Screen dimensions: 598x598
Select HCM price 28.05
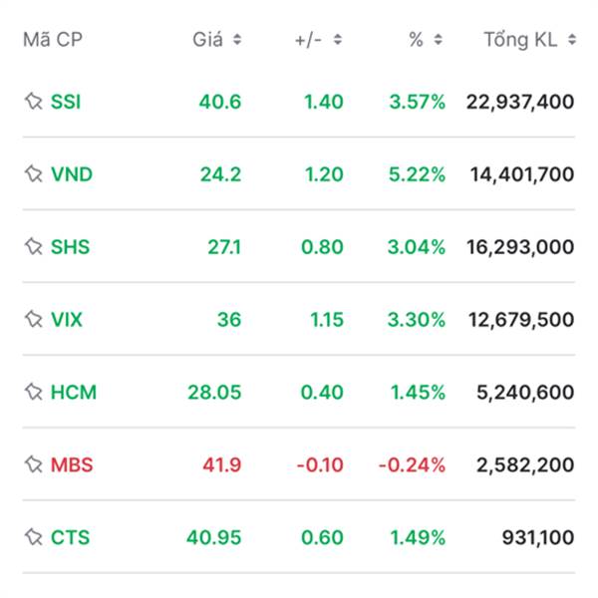[x=214, y=393]
